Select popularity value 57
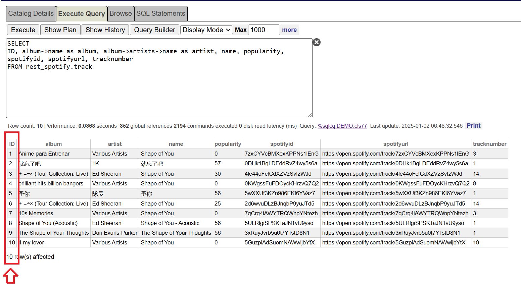The height and width of the screenshot is (289, 521). [x=228, y=164]
